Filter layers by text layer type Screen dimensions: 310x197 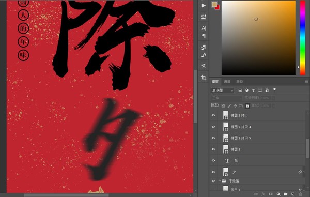coord(253,90)
